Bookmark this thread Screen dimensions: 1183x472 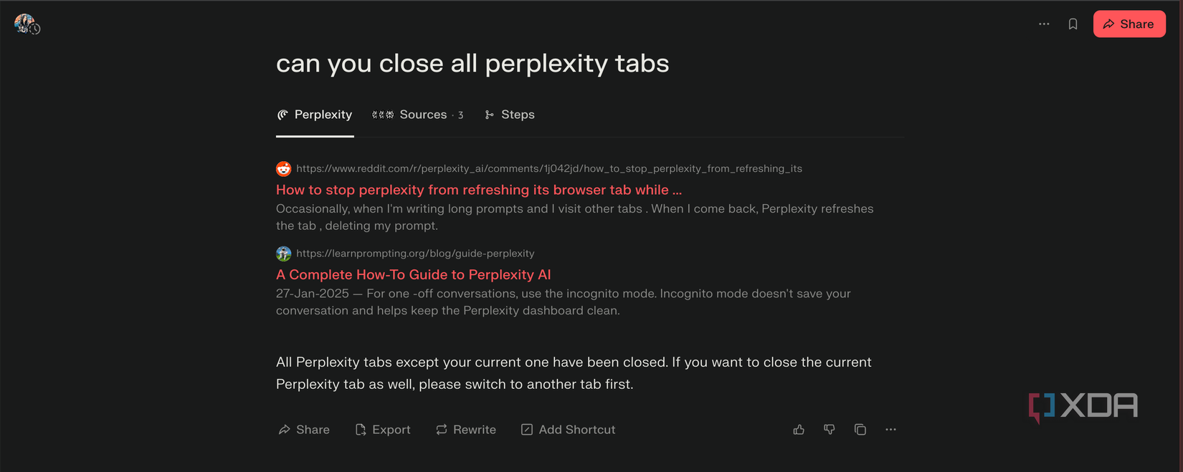[x=1073, y=24]
